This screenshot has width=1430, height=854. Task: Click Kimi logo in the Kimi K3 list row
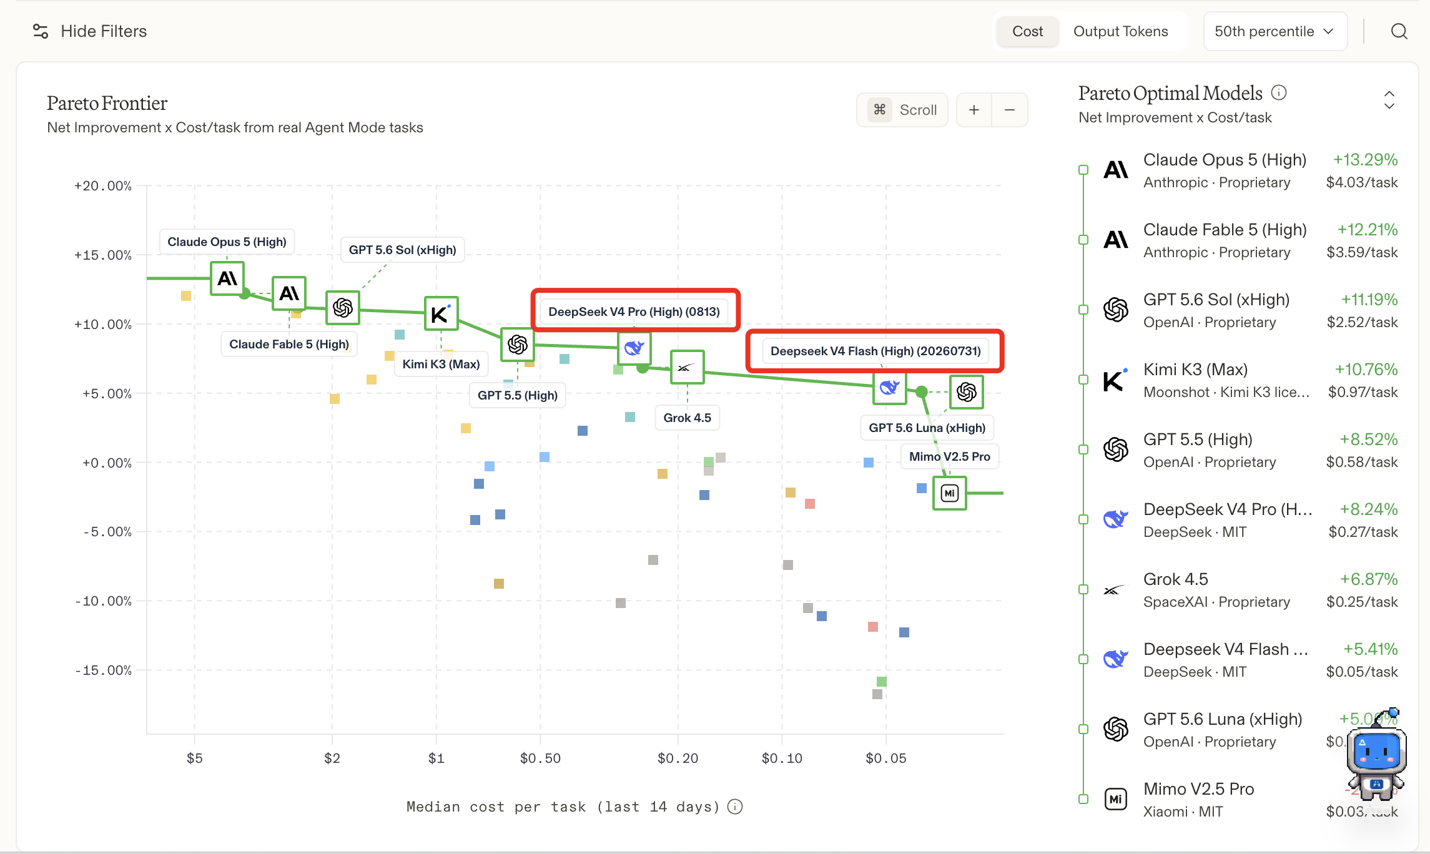tap(1116, 380)
